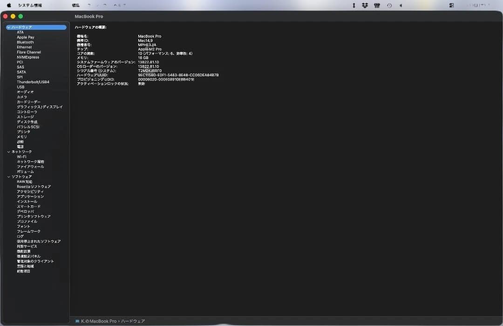
Task: Collapse the ネットワーク section in the sidebar
Action: click(8, 151)
